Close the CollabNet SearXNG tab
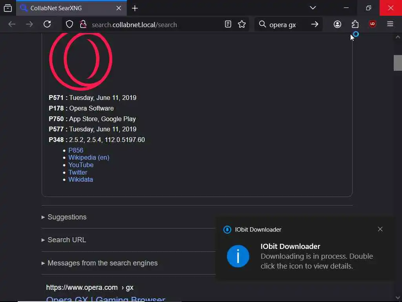The width and height of the screenshot is (402, 302). (119, 8)
